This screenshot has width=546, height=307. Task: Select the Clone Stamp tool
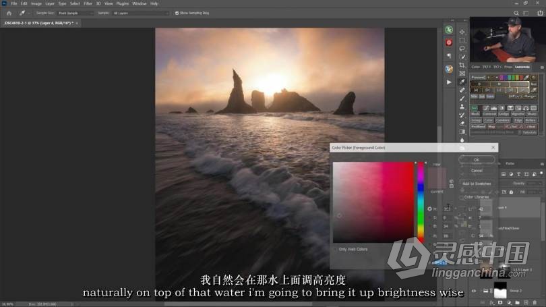pos(462,107)
